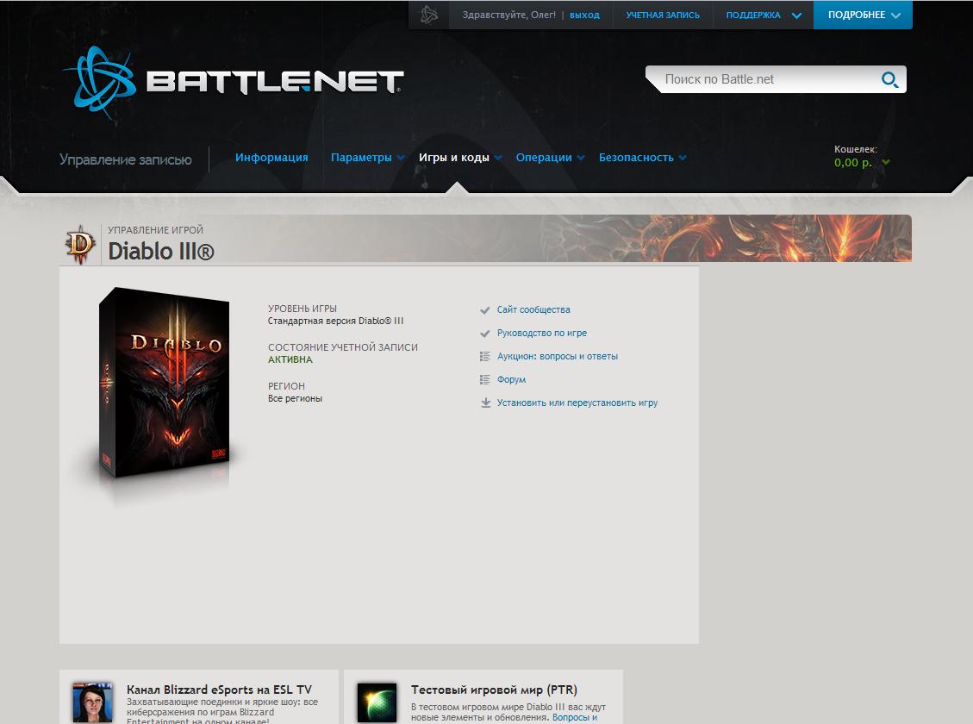973x724 pixels.
Task: Click the Вопросы и link in PTR card
Action: click(575, 717)
